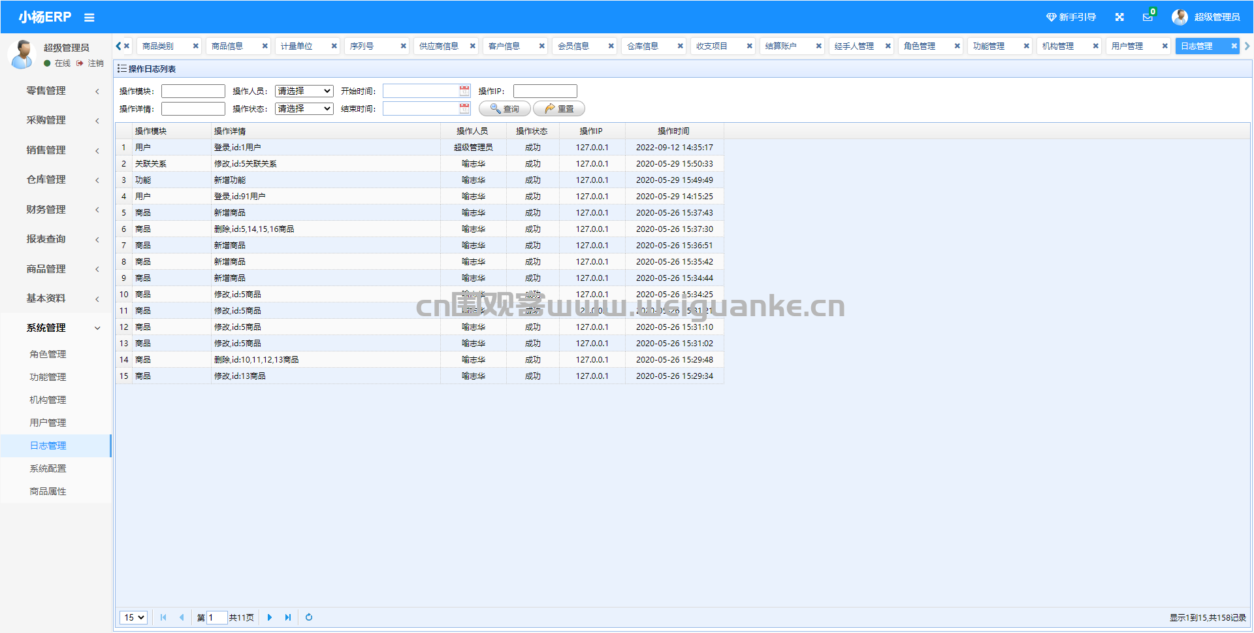Viewport: 1254px width, 633px height.
Task: Click the 注销 logout link
Action: point(91,63)
